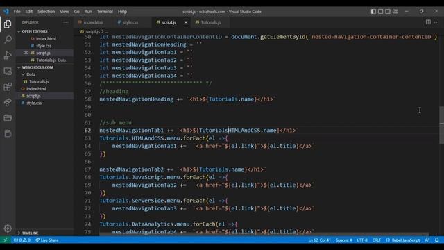Open the Terminal menu
Image resolution: width=444 pixels, height=250 pixels.
tap(105, 12)
